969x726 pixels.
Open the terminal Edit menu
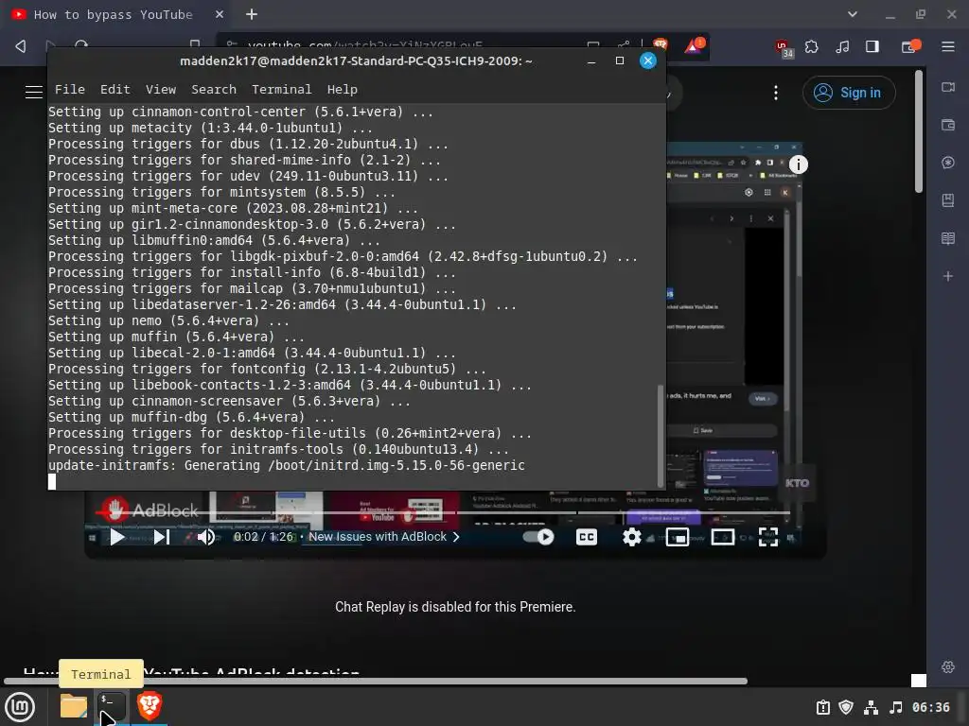pos(115,90)
